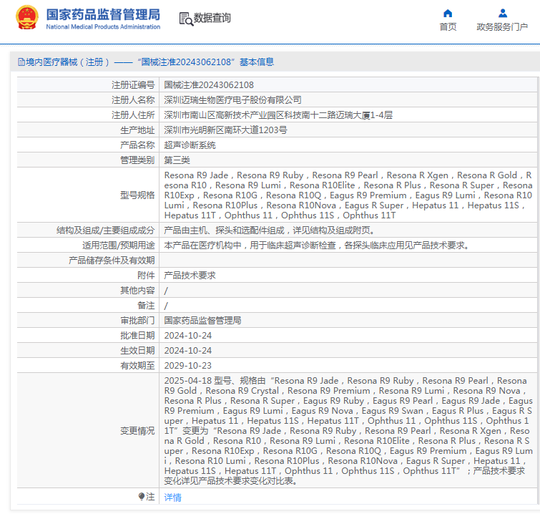Click National Medical Products Administration subtitle
Viewport: 540px width, 519px height.
[x=103, y=27]
